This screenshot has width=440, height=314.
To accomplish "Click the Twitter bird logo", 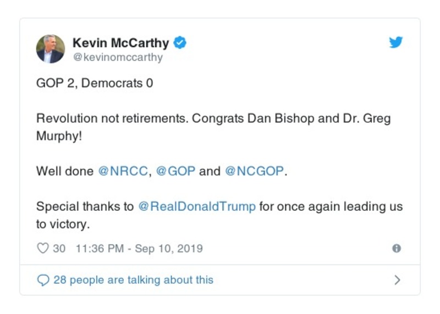I will (396, 42).
